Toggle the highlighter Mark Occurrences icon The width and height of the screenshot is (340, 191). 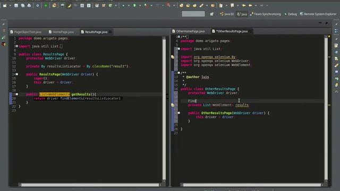click(x=69, y=6)
